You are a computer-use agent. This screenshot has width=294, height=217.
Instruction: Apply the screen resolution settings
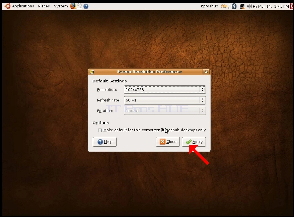[194, 142]
